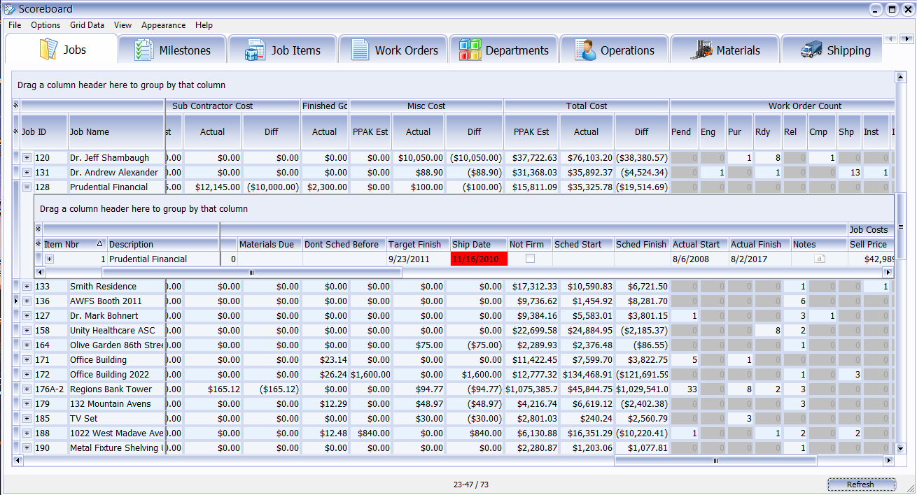Check the Not Firm checkbox

(x=531, y=259)
